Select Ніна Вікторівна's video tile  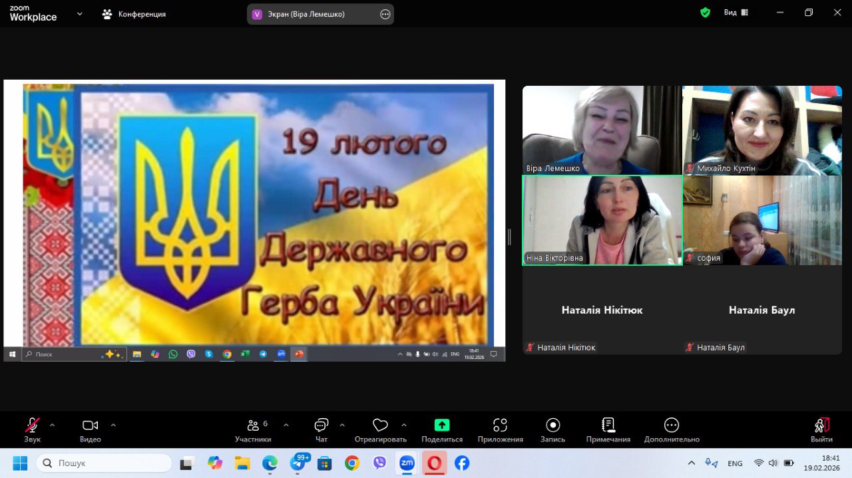pyautogui.click(x=602, y=220)
